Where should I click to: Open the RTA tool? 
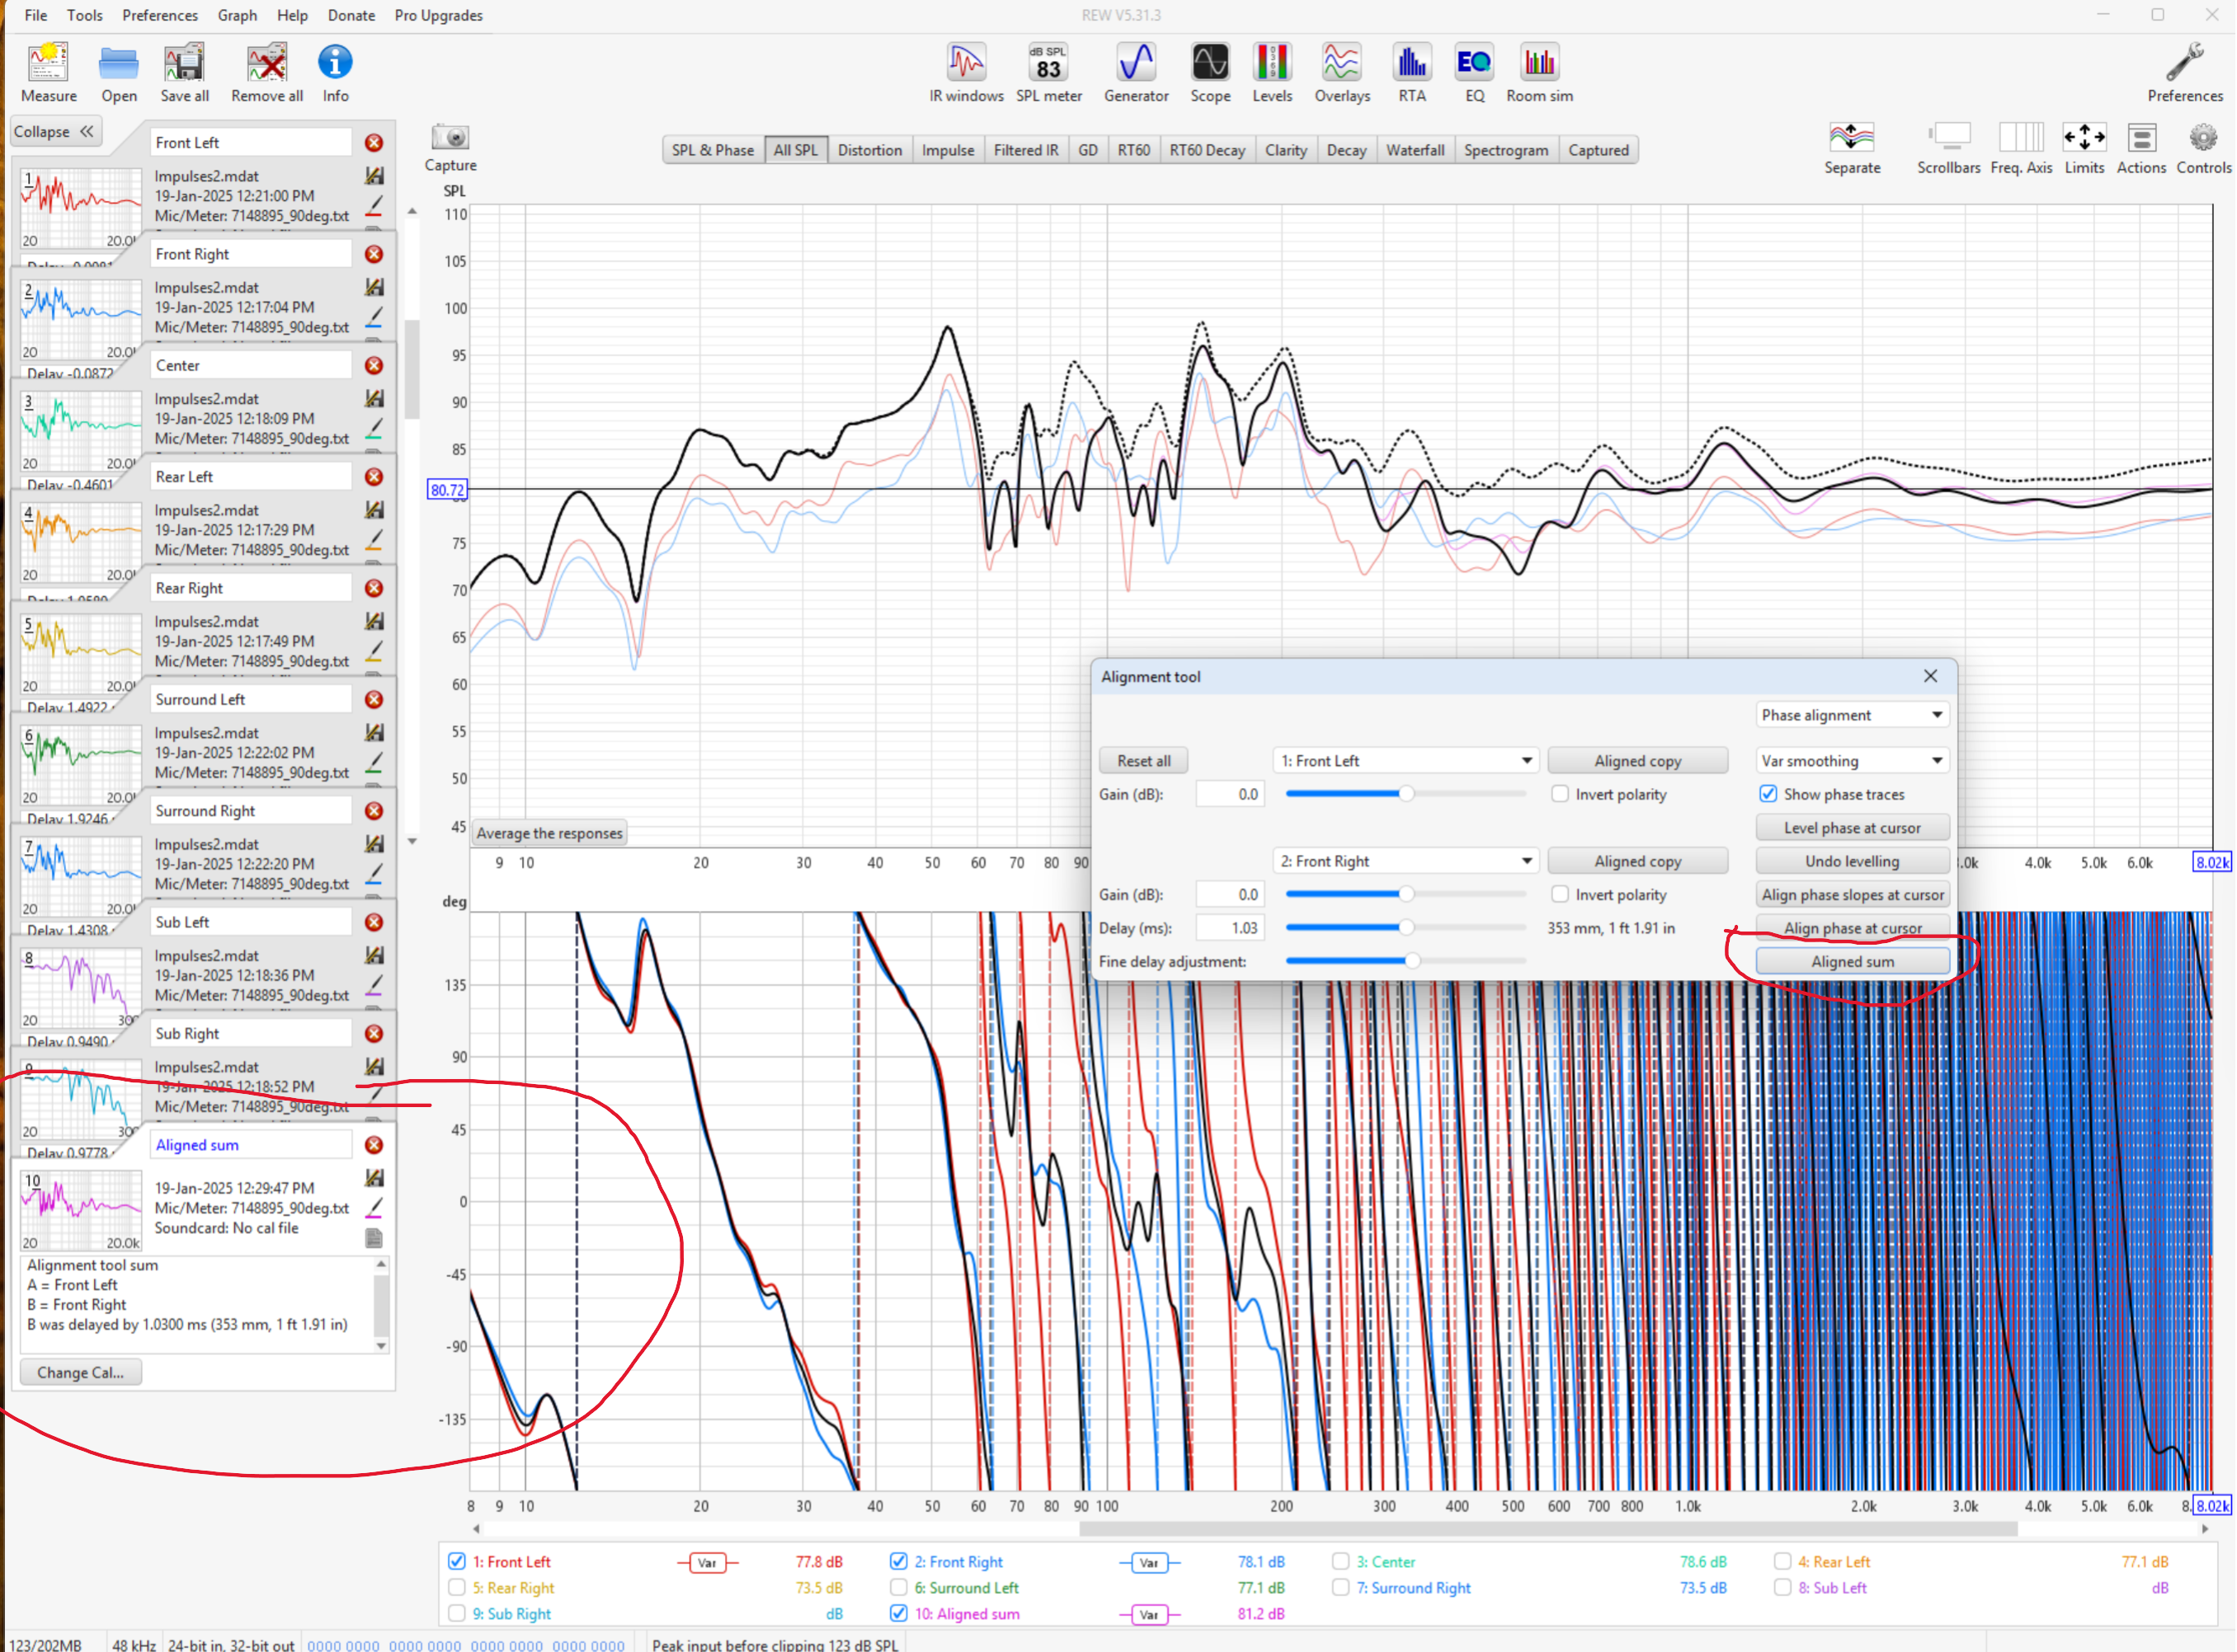[1413, 72]
